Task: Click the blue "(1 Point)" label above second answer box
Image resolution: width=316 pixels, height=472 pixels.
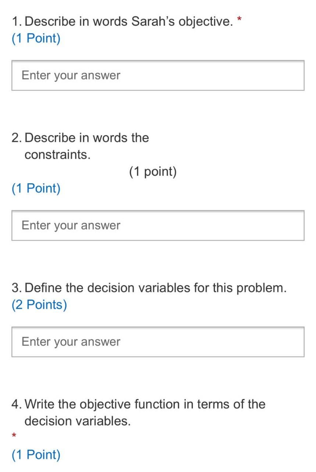Action: click(x=36, y=188)
